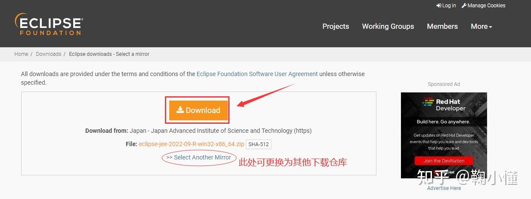Viewport: 531px width, 199px height.
Task: Open Eclipse Foundation Software User Agreement link
Action: point(257,74)
